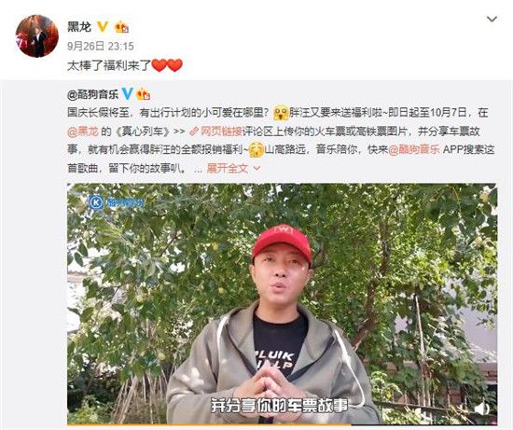Click the blue verified V beside 酷狗音乐

[x=127, y=94]
